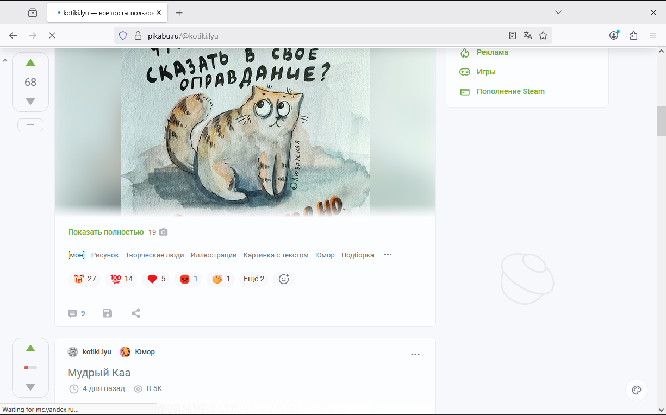Screen dimensions: 666x415
Task: List all tabs dropdown arrow
Action: point(558,12)
